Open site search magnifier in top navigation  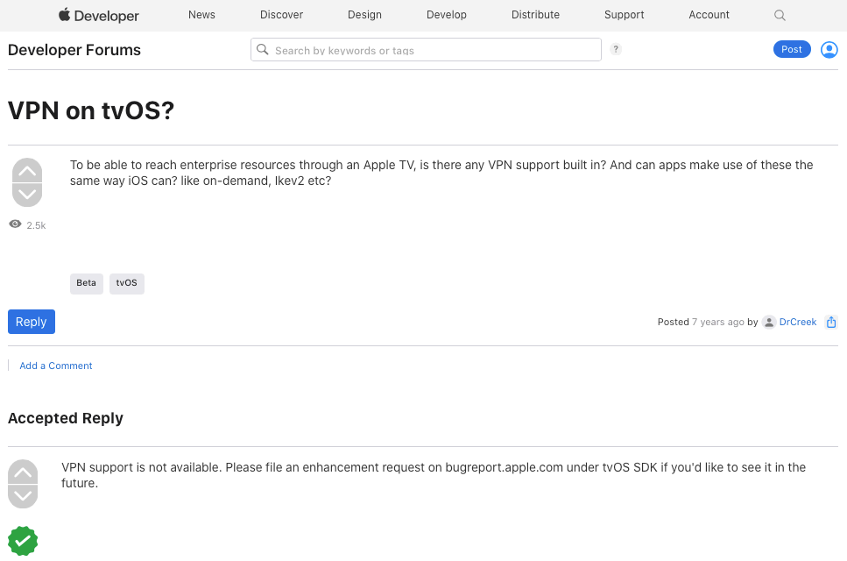[x=780, y=15]
